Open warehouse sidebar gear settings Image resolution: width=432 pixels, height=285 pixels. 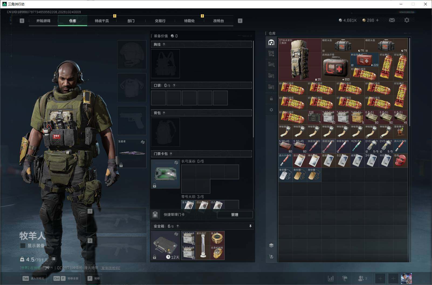(x=271, y=110)
